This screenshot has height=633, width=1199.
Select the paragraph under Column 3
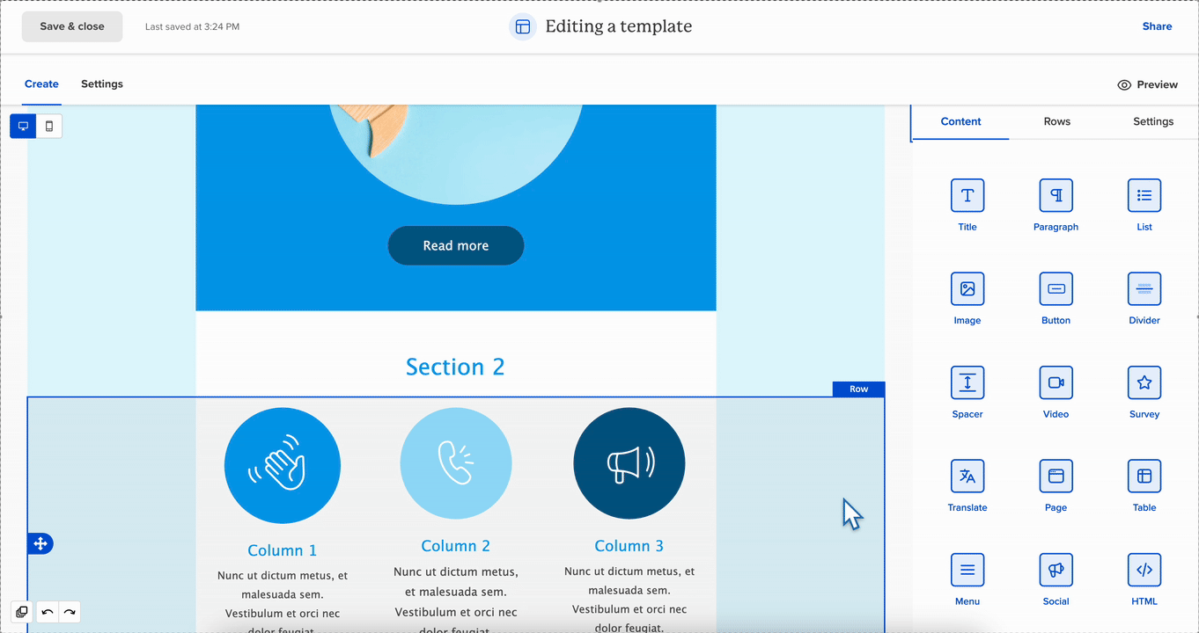(629, 600)
